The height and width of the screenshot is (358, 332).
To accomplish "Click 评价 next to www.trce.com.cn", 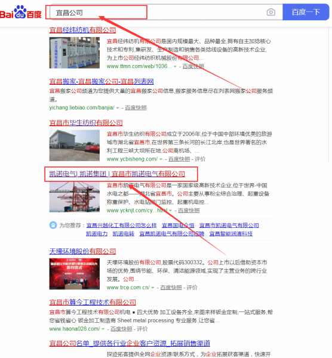I will tap(192, 288).
